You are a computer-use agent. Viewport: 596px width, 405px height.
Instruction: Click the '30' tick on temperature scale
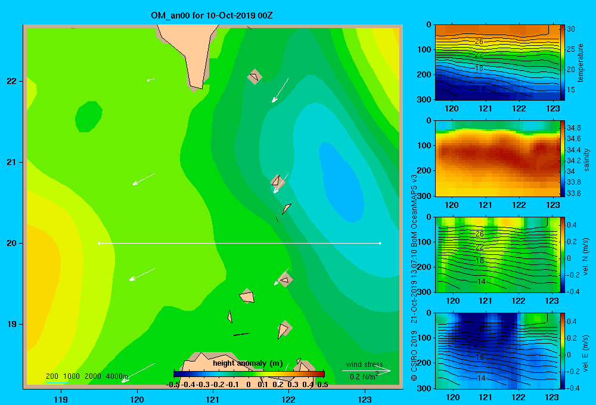click(x=571, y=29)
